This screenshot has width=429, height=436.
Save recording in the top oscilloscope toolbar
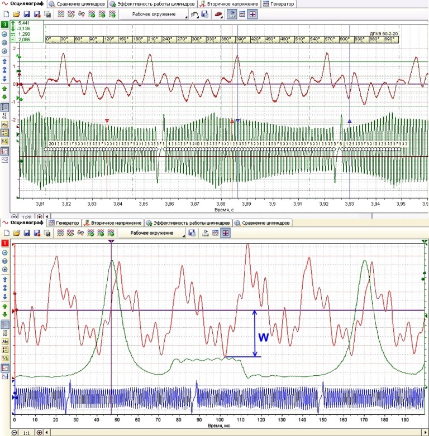point(27,14)
